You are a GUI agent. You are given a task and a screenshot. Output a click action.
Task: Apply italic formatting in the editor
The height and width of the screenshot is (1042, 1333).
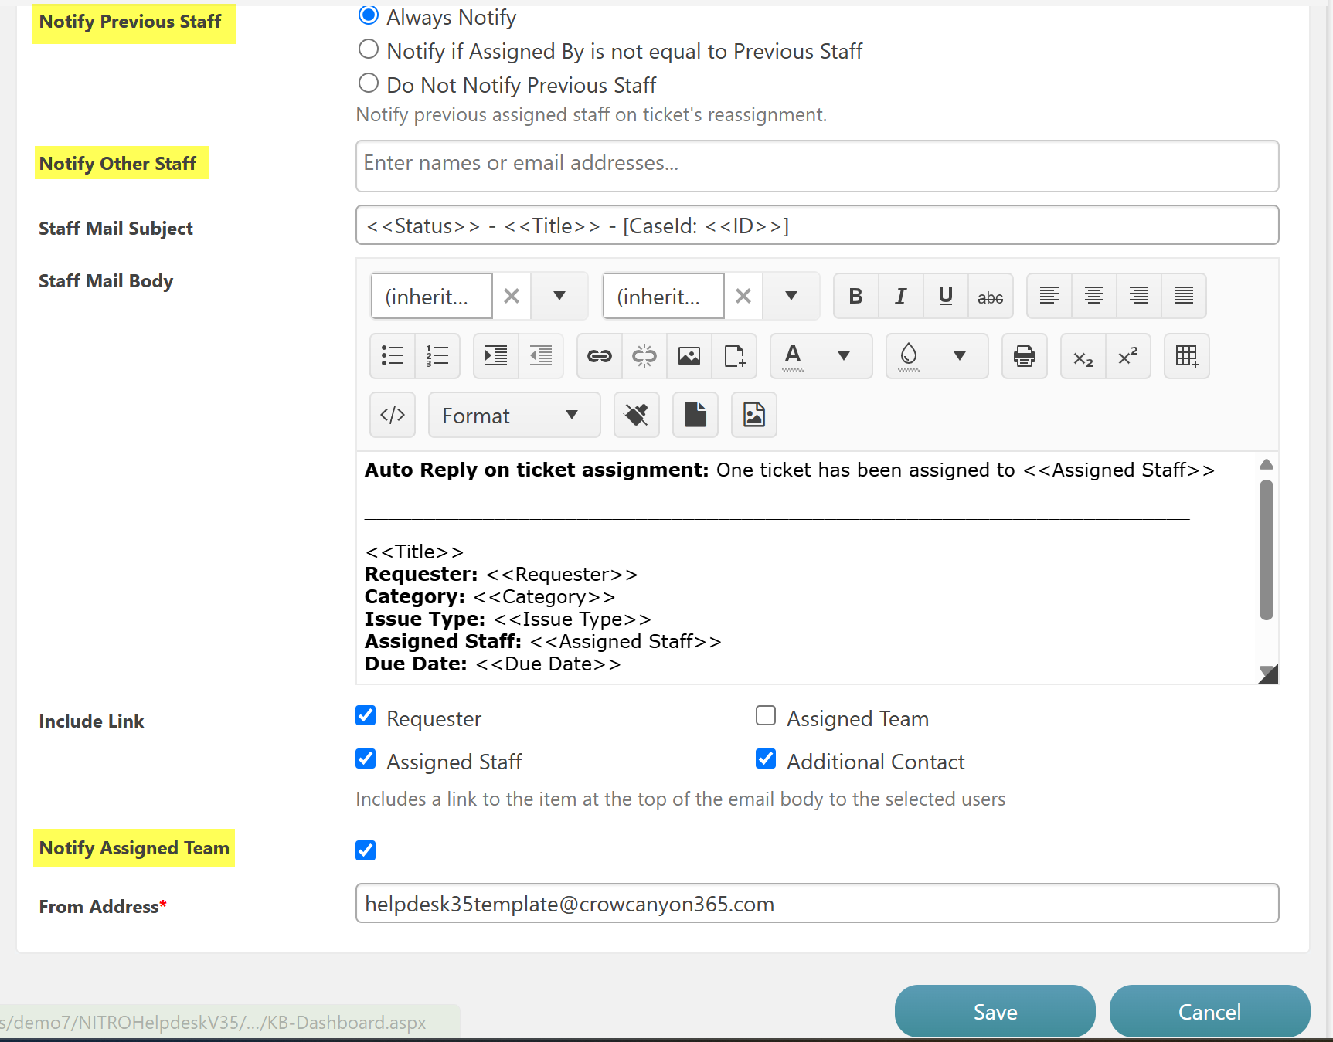900,297
